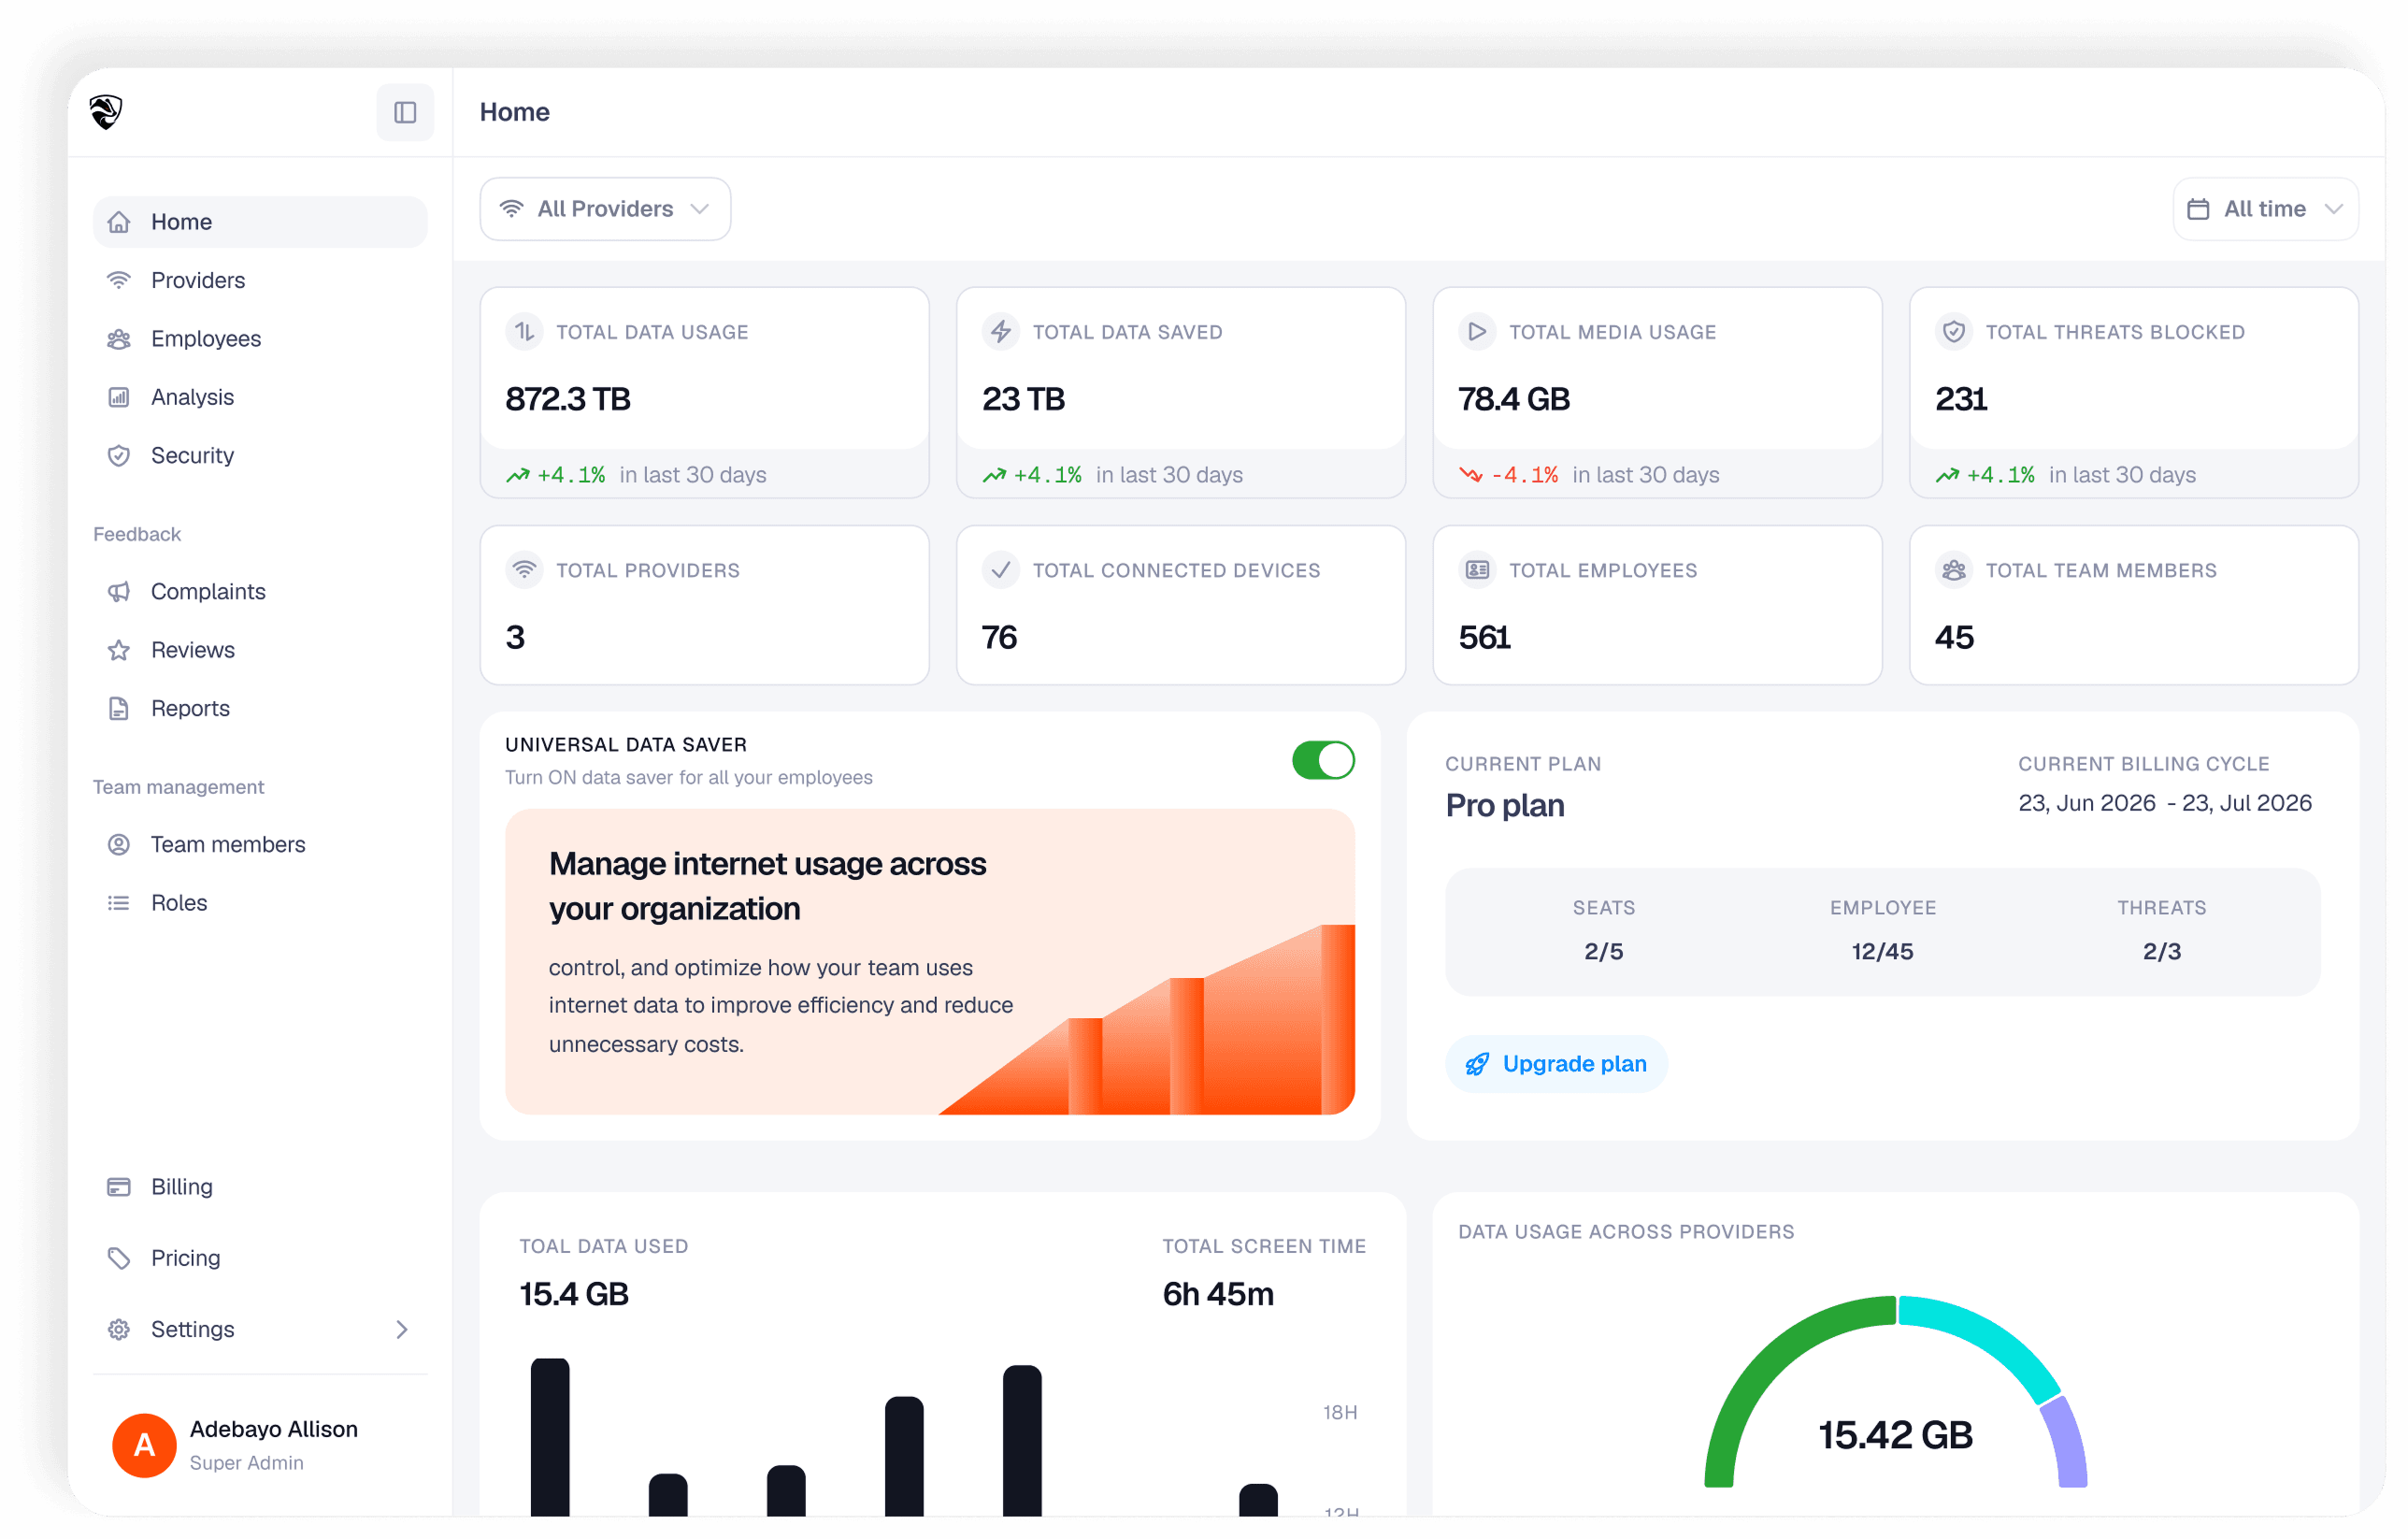This screenshot has width=2408, height=1539.
Task: Open Team members page
Action: 260,844
